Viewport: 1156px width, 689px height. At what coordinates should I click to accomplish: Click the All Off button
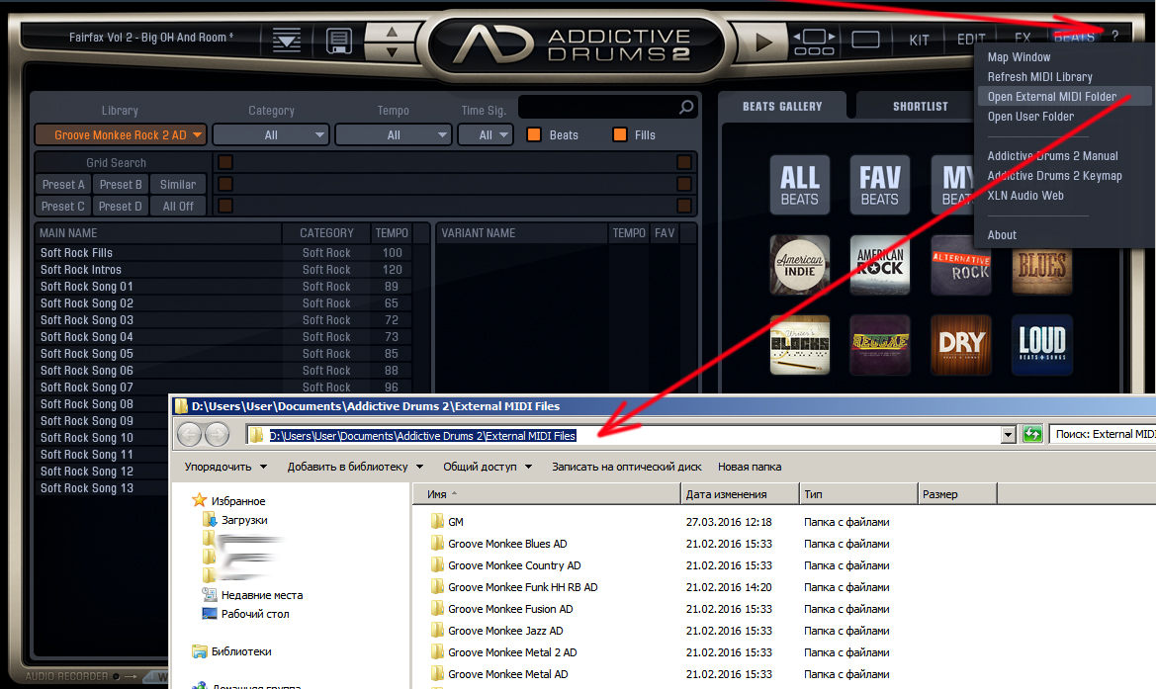tap(178, 207)
